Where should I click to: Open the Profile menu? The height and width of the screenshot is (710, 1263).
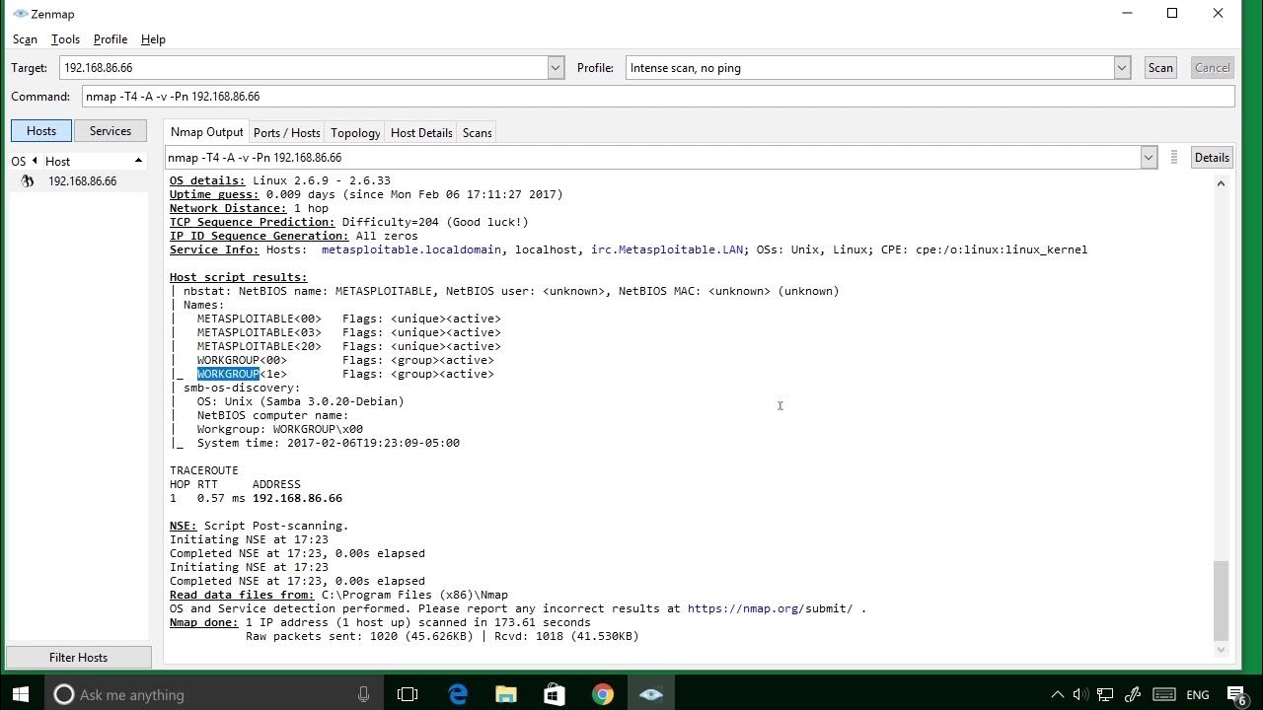(111, 39)
